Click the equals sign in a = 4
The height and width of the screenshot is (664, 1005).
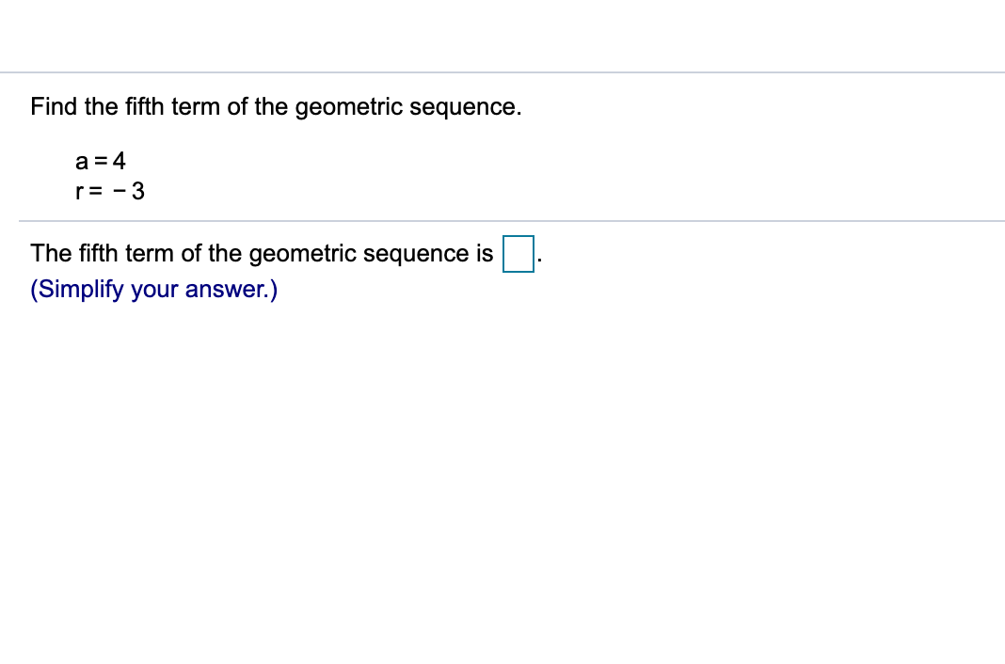click(100, 162)
